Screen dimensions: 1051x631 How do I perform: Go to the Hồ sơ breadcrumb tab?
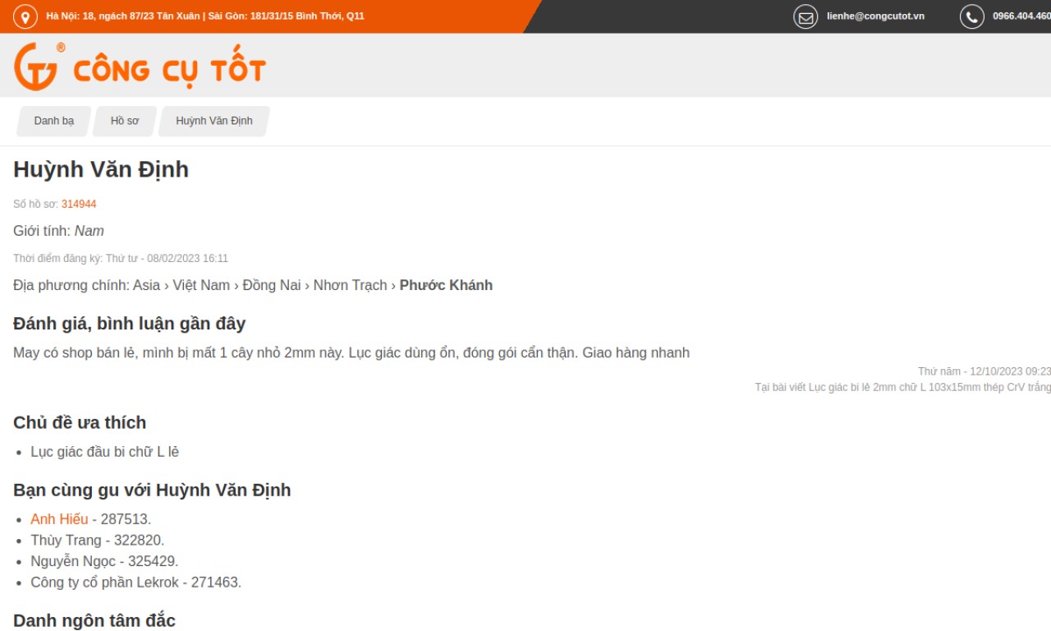coord(125,121)
